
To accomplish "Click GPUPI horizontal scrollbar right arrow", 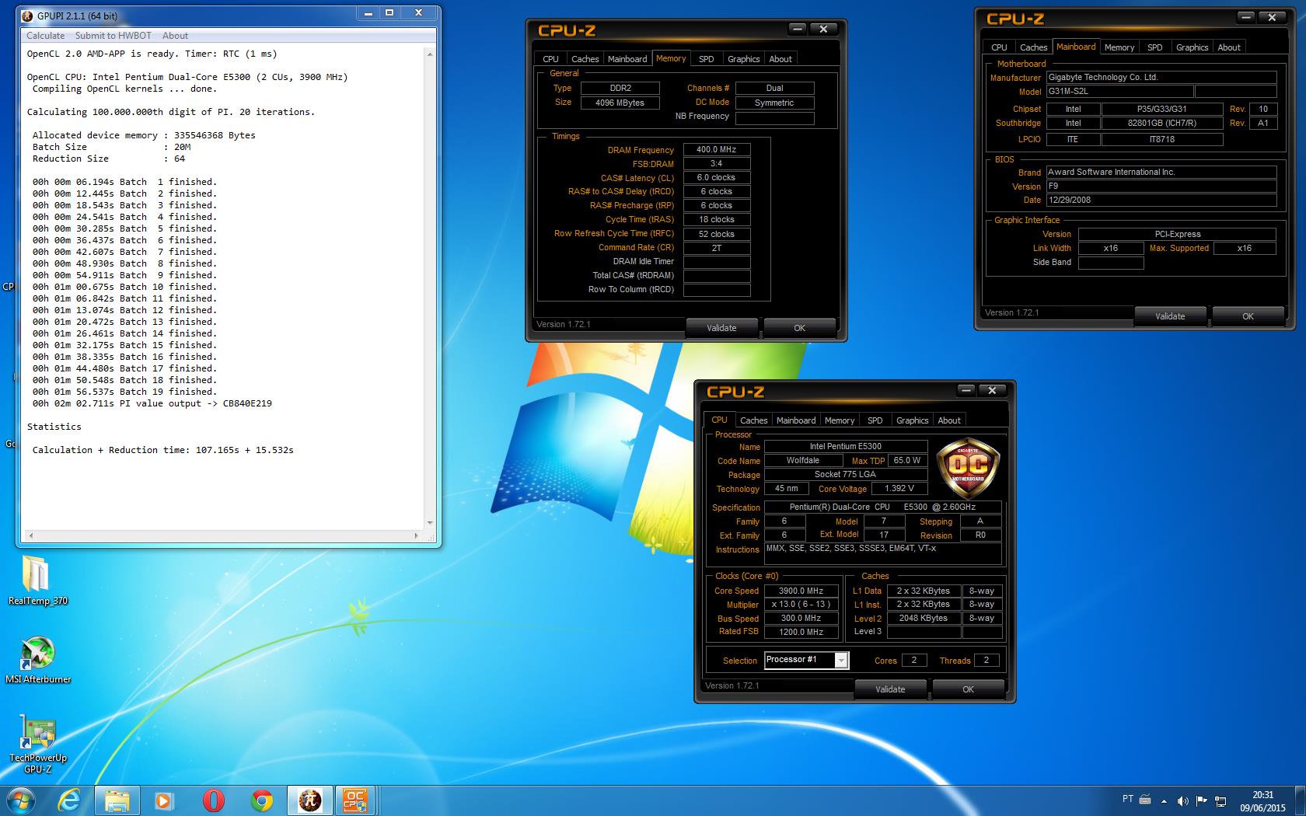I will [x=417, y=535].
